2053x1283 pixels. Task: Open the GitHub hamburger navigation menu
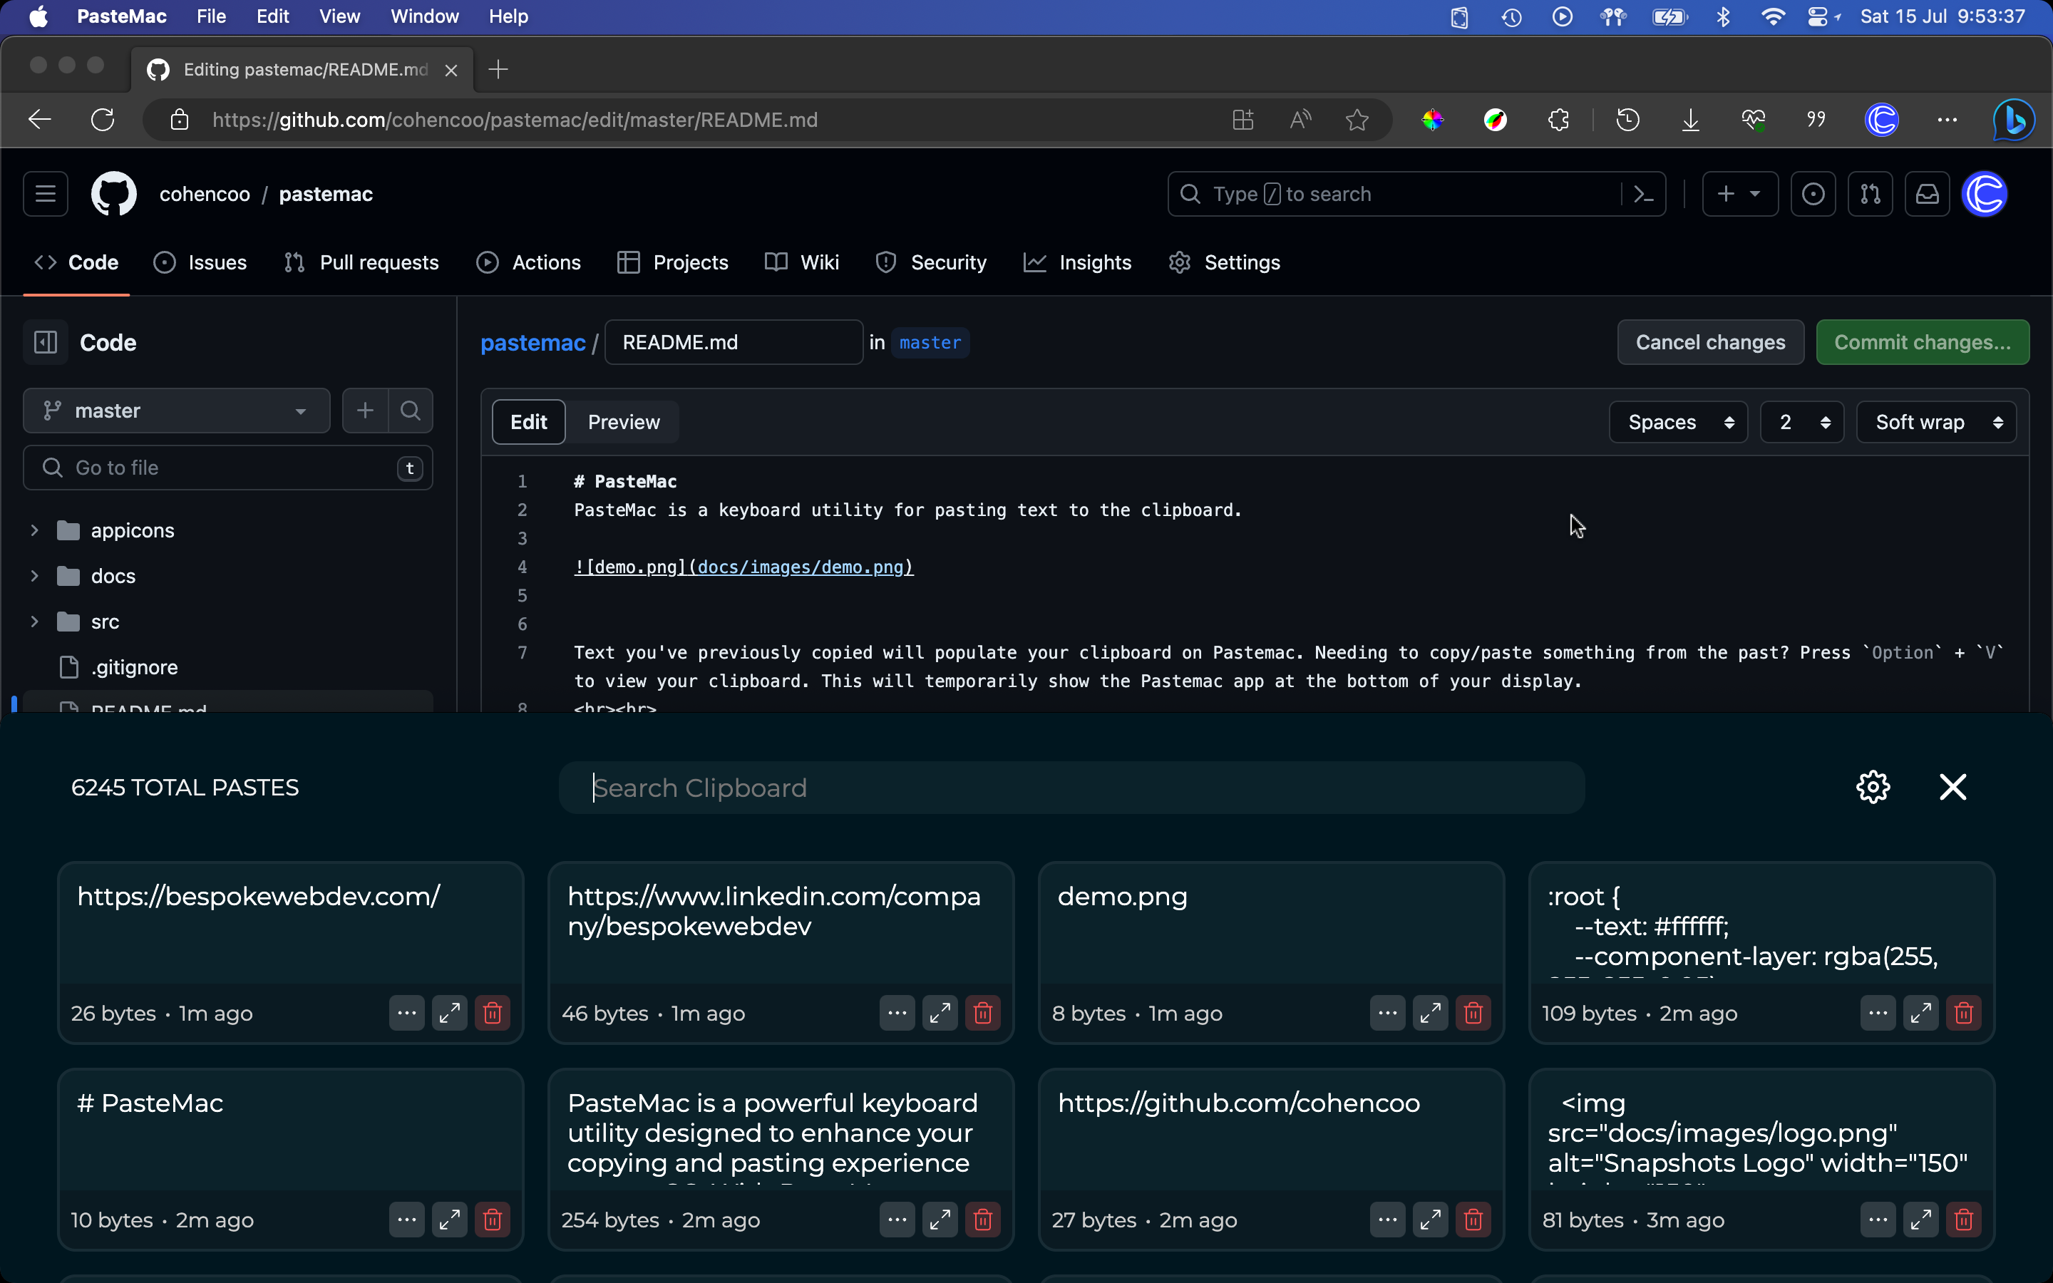coord(45,193)
